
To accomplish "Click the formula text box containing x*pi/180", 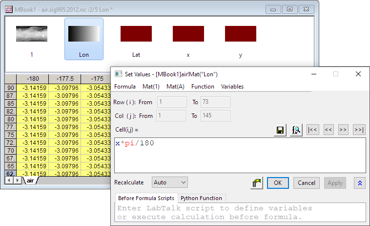I will tap(240, 155).
